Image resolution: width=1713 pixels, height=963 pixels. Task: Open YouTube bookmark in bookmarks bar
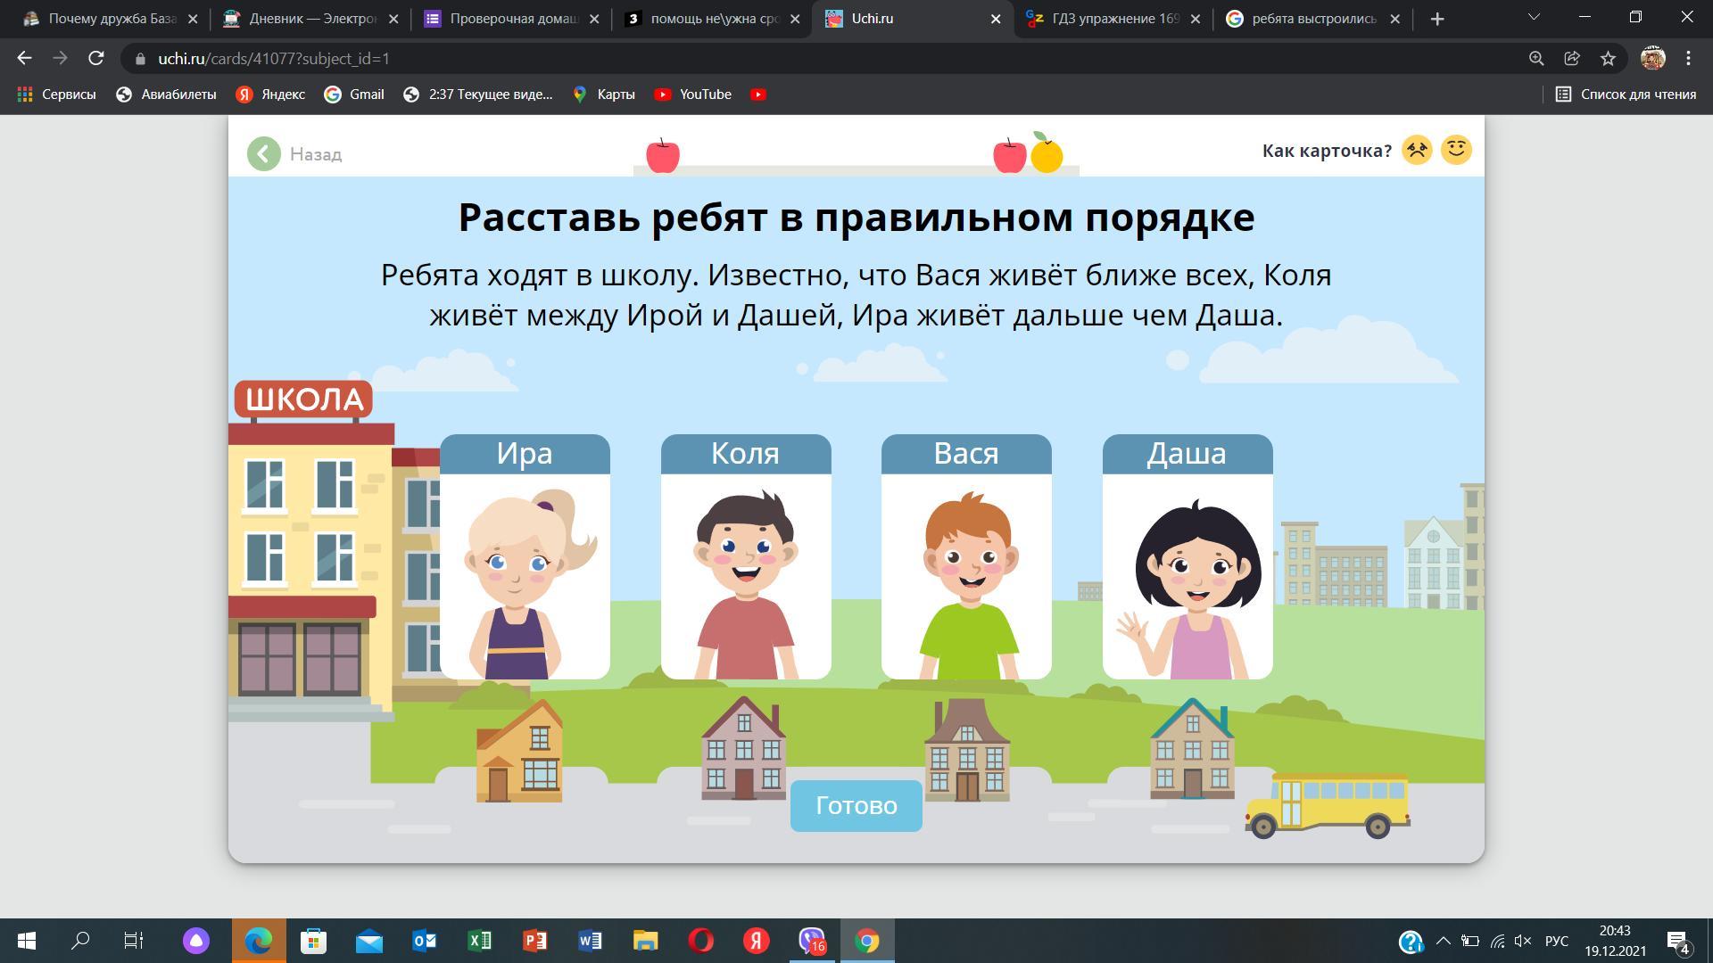[x=693, y=95]
